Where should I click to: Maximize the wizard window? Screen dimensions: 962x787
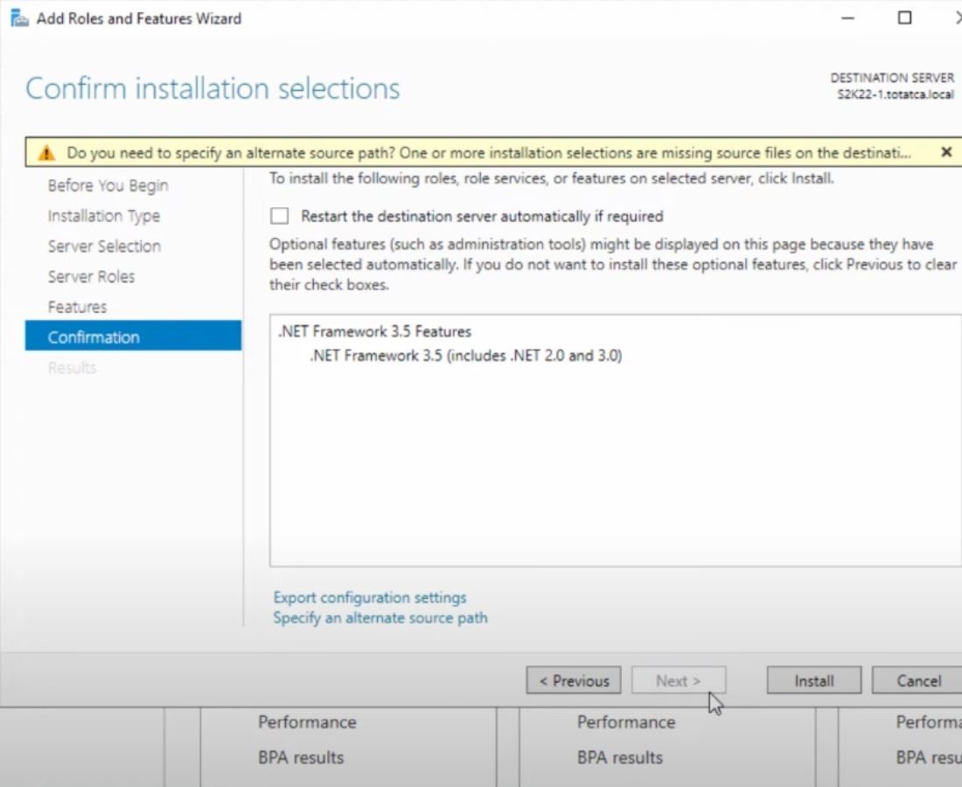click(x=905, y=18)
